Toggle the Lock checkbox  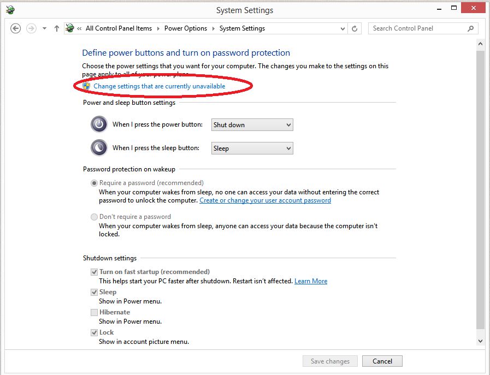[x=94, y=332]
